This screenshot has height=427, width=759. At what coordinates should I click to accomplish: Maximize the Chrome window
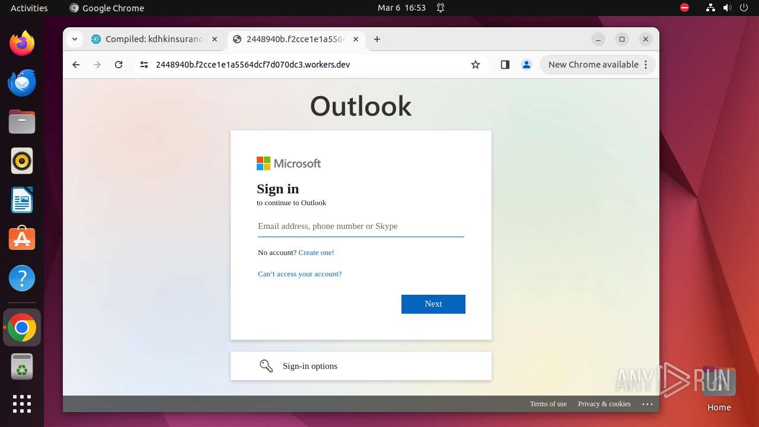(622, 39)
